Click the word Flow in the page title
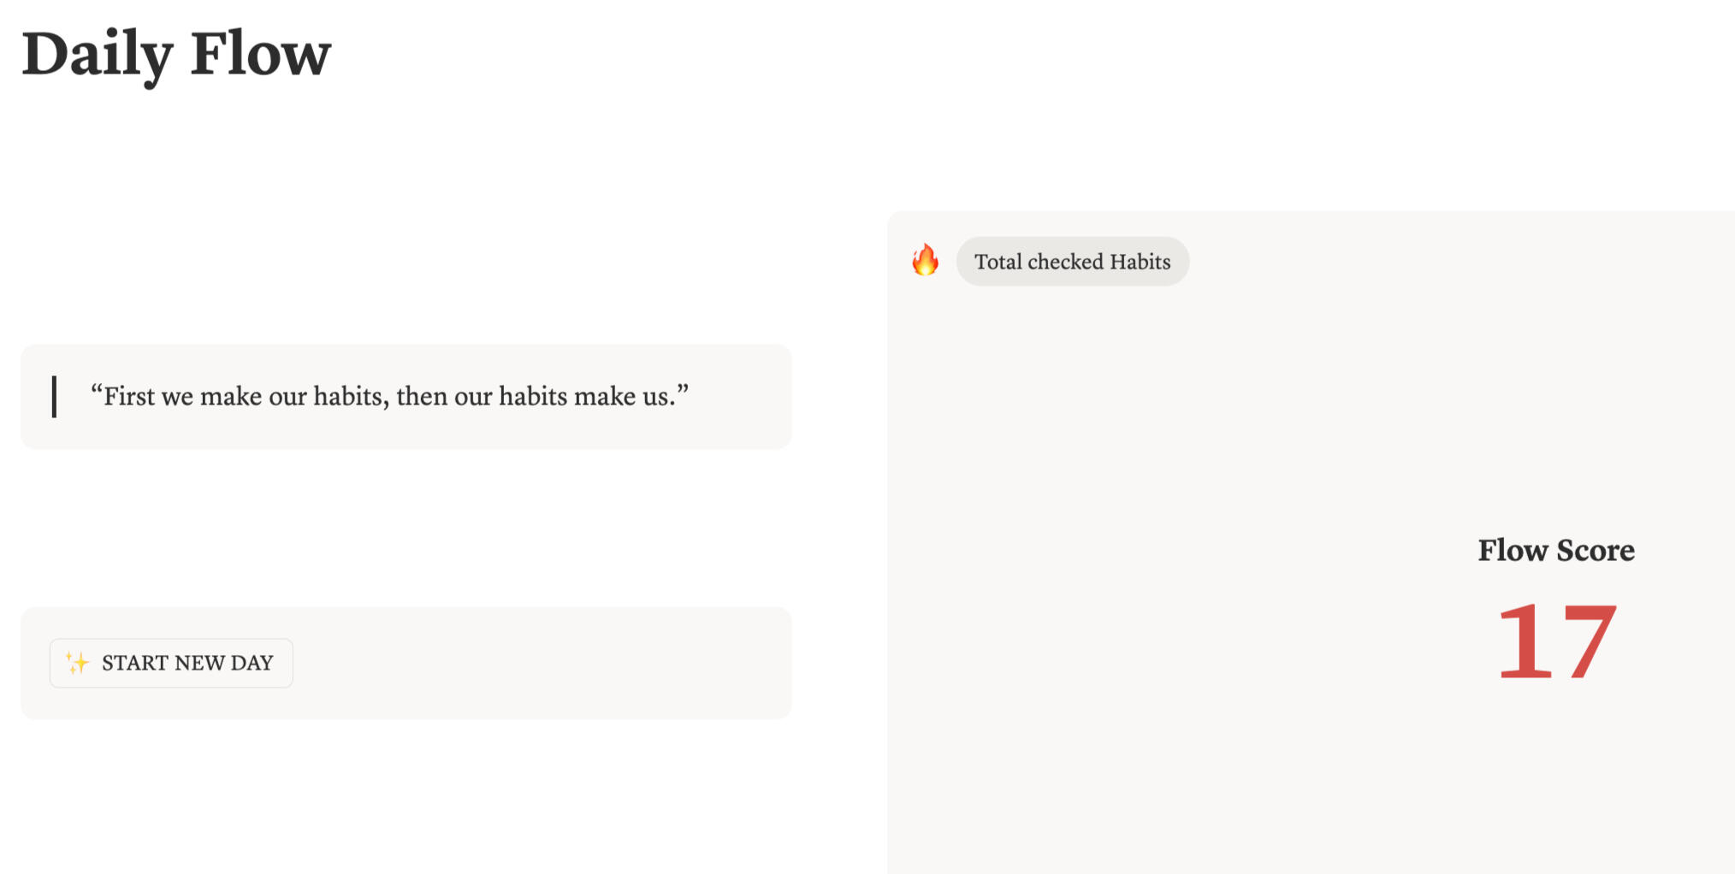Image resolution: width=1735 pixels, height=874 pixels. coord(261,53)
